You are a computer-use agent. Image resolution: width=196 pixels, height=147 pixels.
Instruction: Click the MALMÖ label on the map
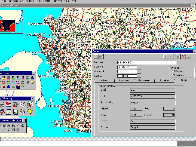pos(70,106)
